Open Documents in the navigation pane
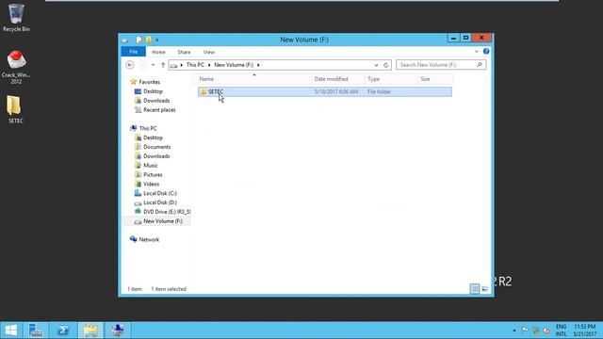The height and width of the screenshot is (339, 603). [x=157, y=147]
